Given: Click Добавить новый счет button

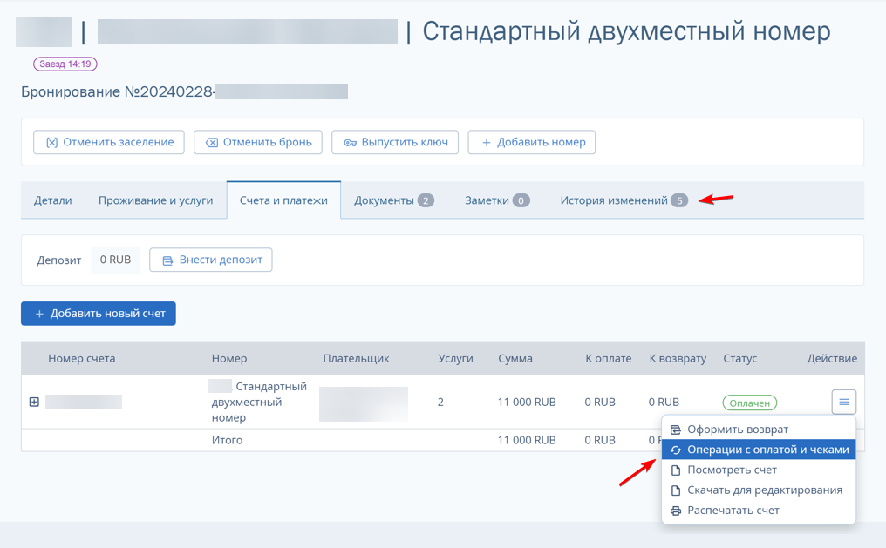Looking at the screenshot, I should pos(99,314).
